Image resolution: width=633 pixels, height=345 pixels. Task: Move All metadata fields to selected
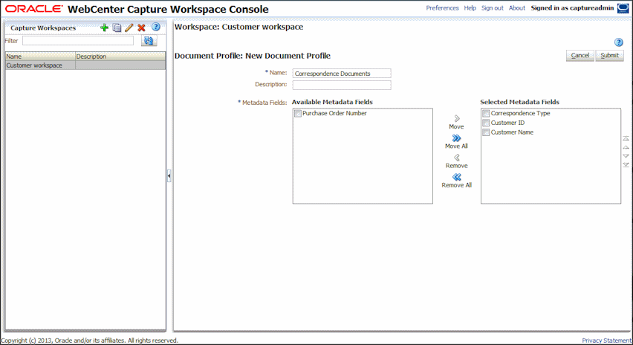click(457, 142)
